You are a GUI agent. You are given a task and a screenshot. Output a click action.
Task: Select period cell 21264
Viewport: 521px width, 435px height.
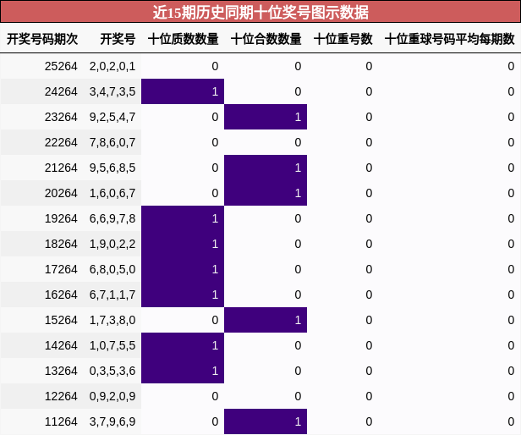(61, 168)
